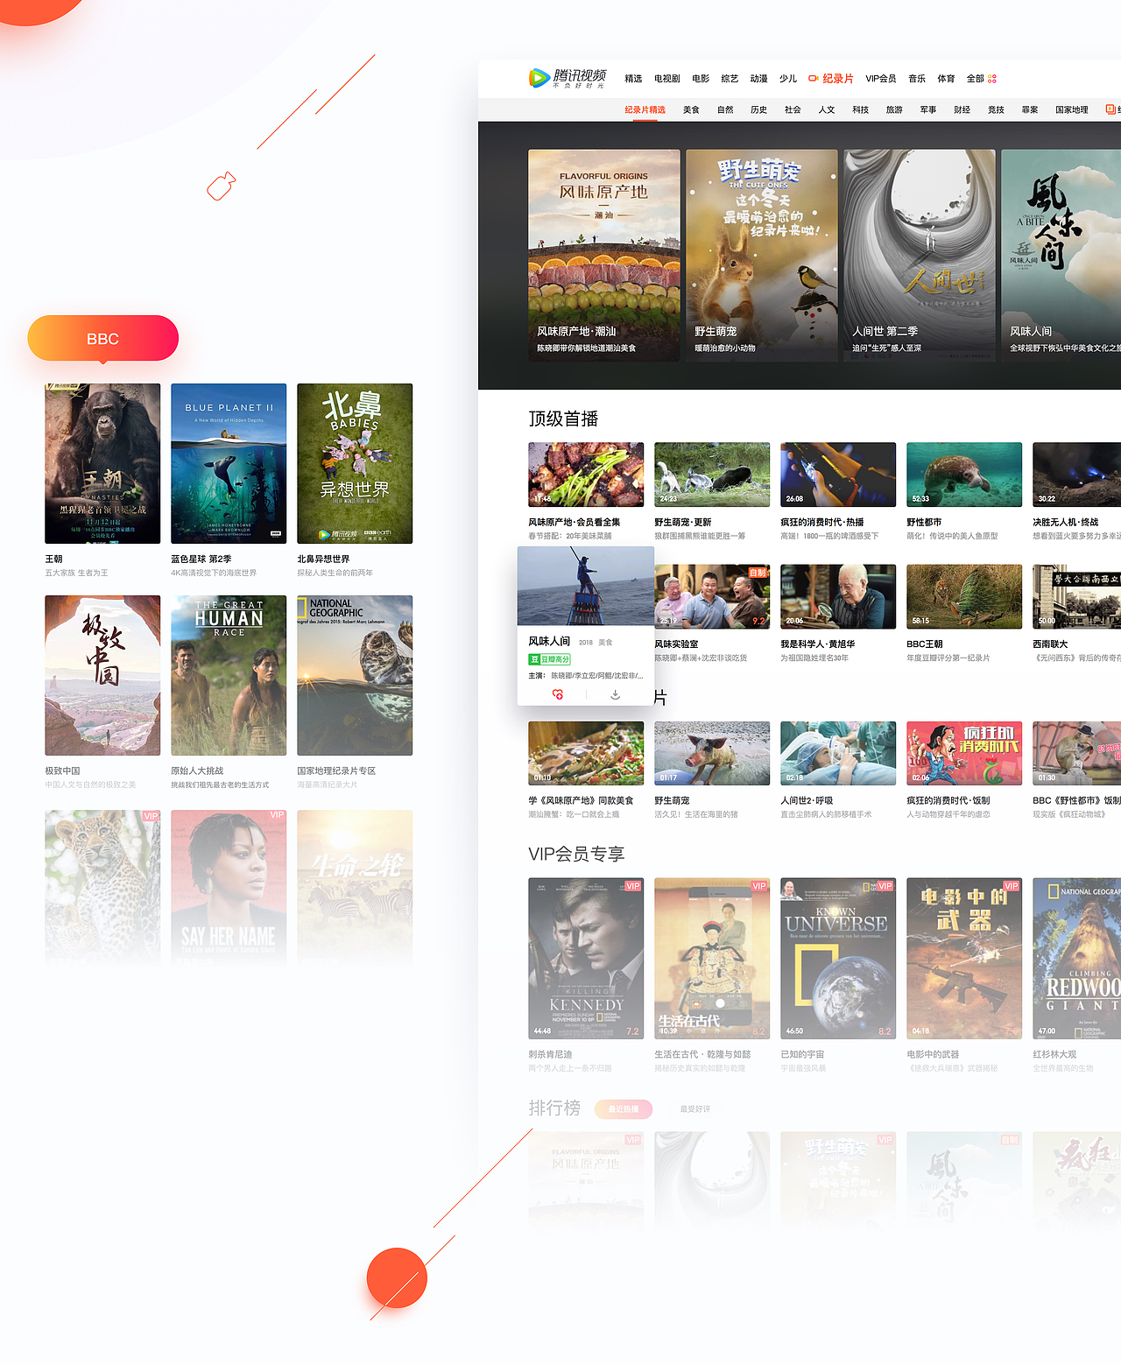1121x1365 pixels.
Task: Open the 人间世 第二季 banner poster
Action: click(920, 255)
